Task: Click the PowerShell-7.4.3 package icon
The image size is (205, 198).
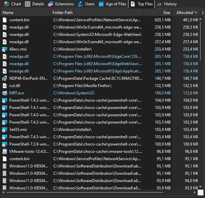Action: tap(5, 100)
